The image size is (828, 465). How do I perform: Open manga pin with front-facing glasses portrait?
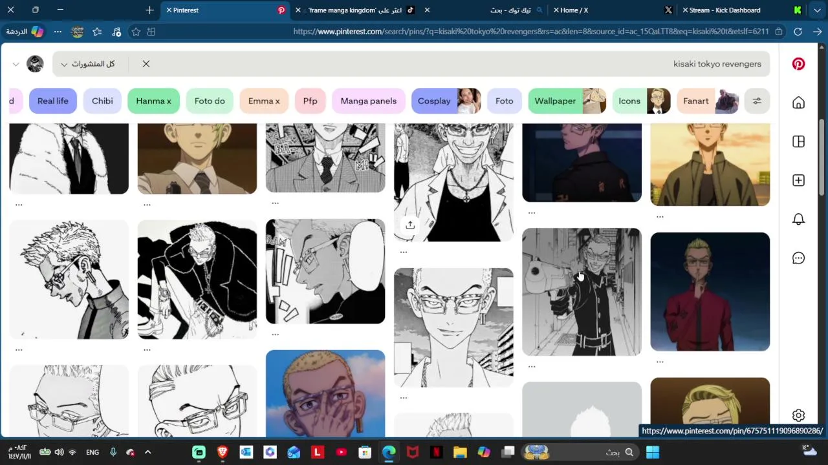pos(453,327)
